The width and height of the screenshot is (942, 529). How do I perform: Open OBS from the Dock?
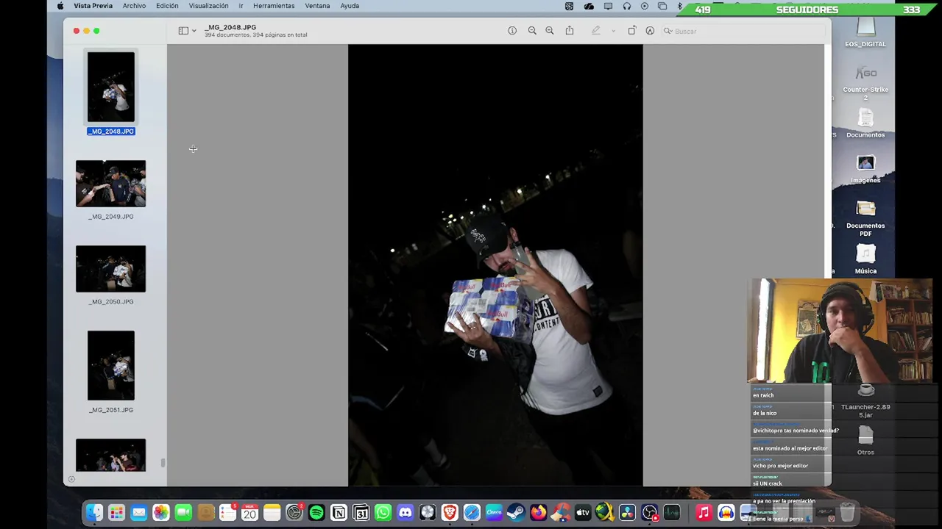coord(650,513)
